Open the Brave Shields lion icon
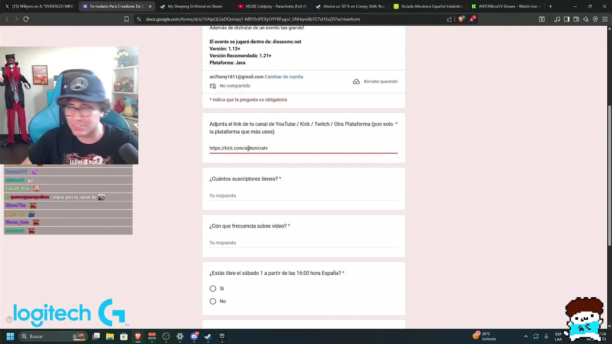612x344 pixels. [461, 19]
